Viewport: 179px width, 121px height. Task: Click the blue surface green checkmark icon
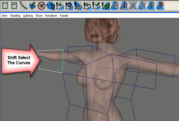click(32, 5)
